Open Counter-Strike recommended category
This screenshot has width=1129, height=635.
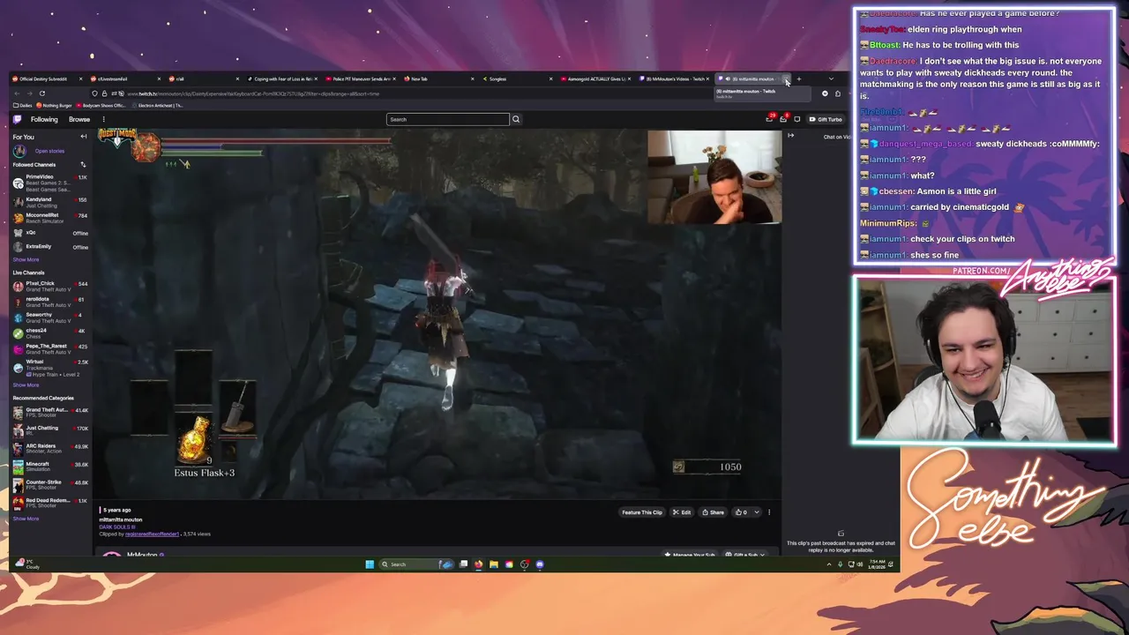coord(50,484)
